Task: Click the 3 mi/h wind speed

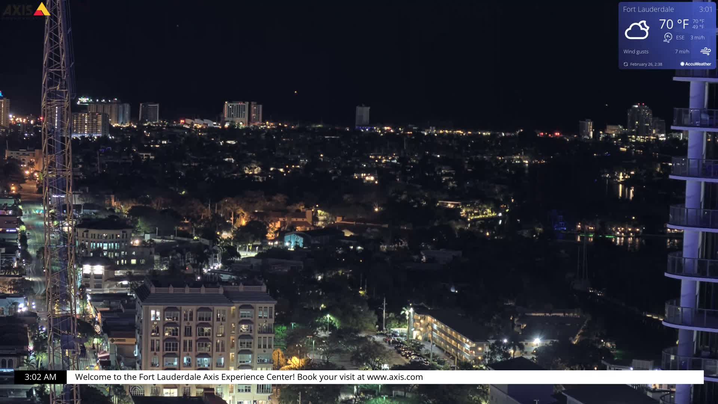Action: coord(697,37)
